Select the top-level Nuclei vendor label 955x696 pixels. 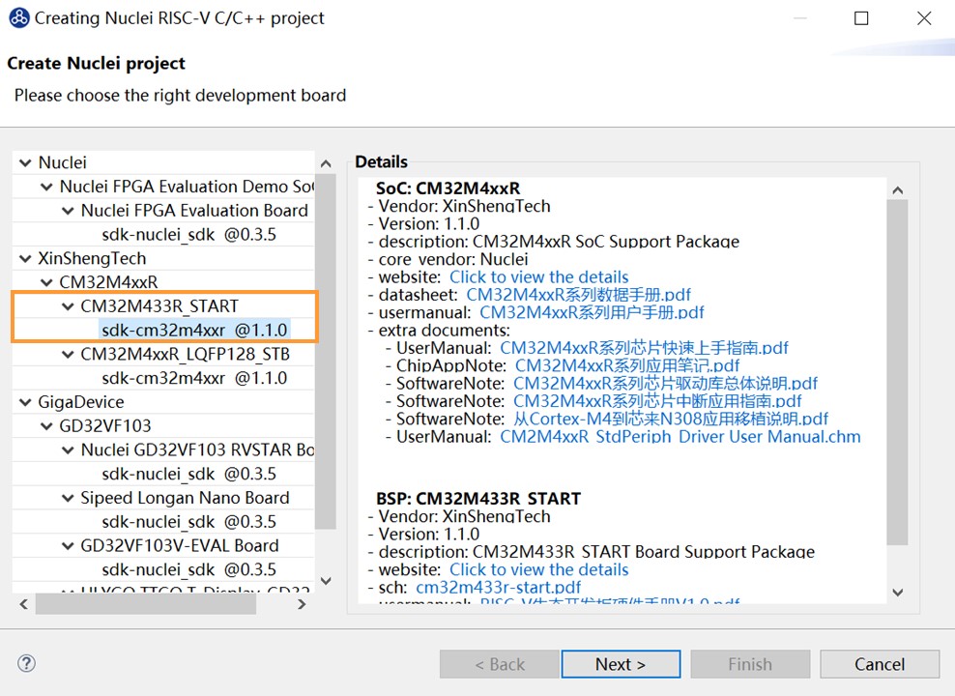63,162
